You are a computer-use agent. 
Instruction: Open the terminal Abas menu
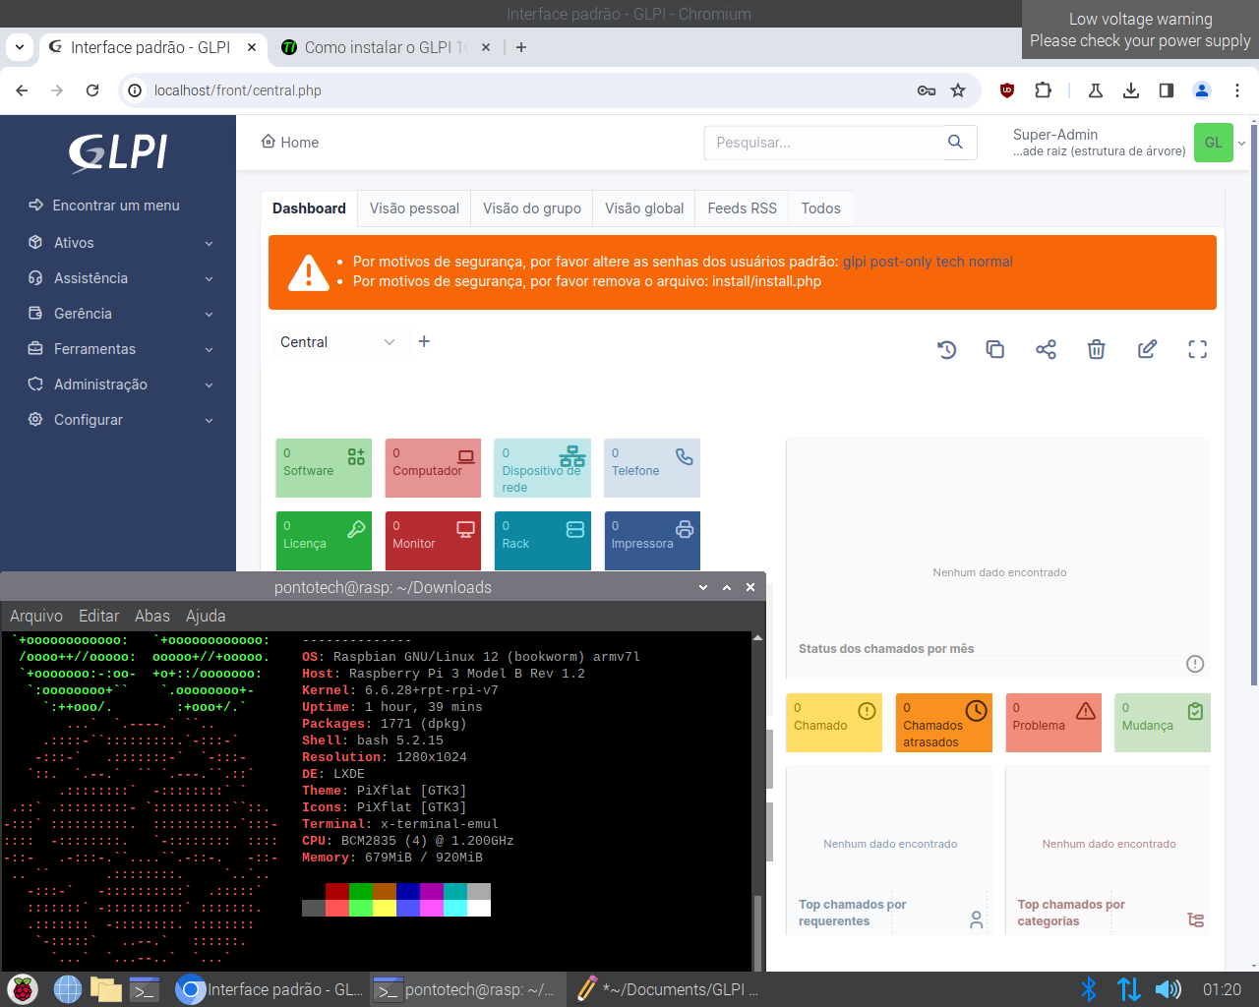[x=152, y=616]
